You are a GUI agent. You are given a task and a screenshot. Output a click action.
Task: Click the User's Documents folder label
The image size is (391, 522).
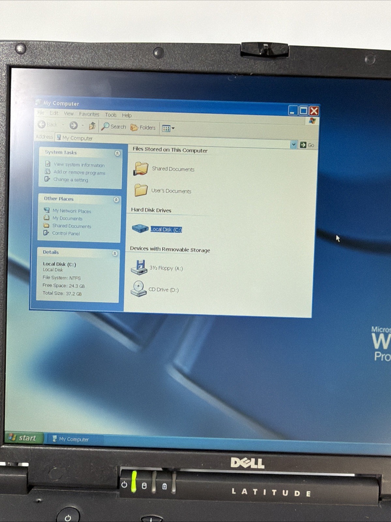pos(171,191)
